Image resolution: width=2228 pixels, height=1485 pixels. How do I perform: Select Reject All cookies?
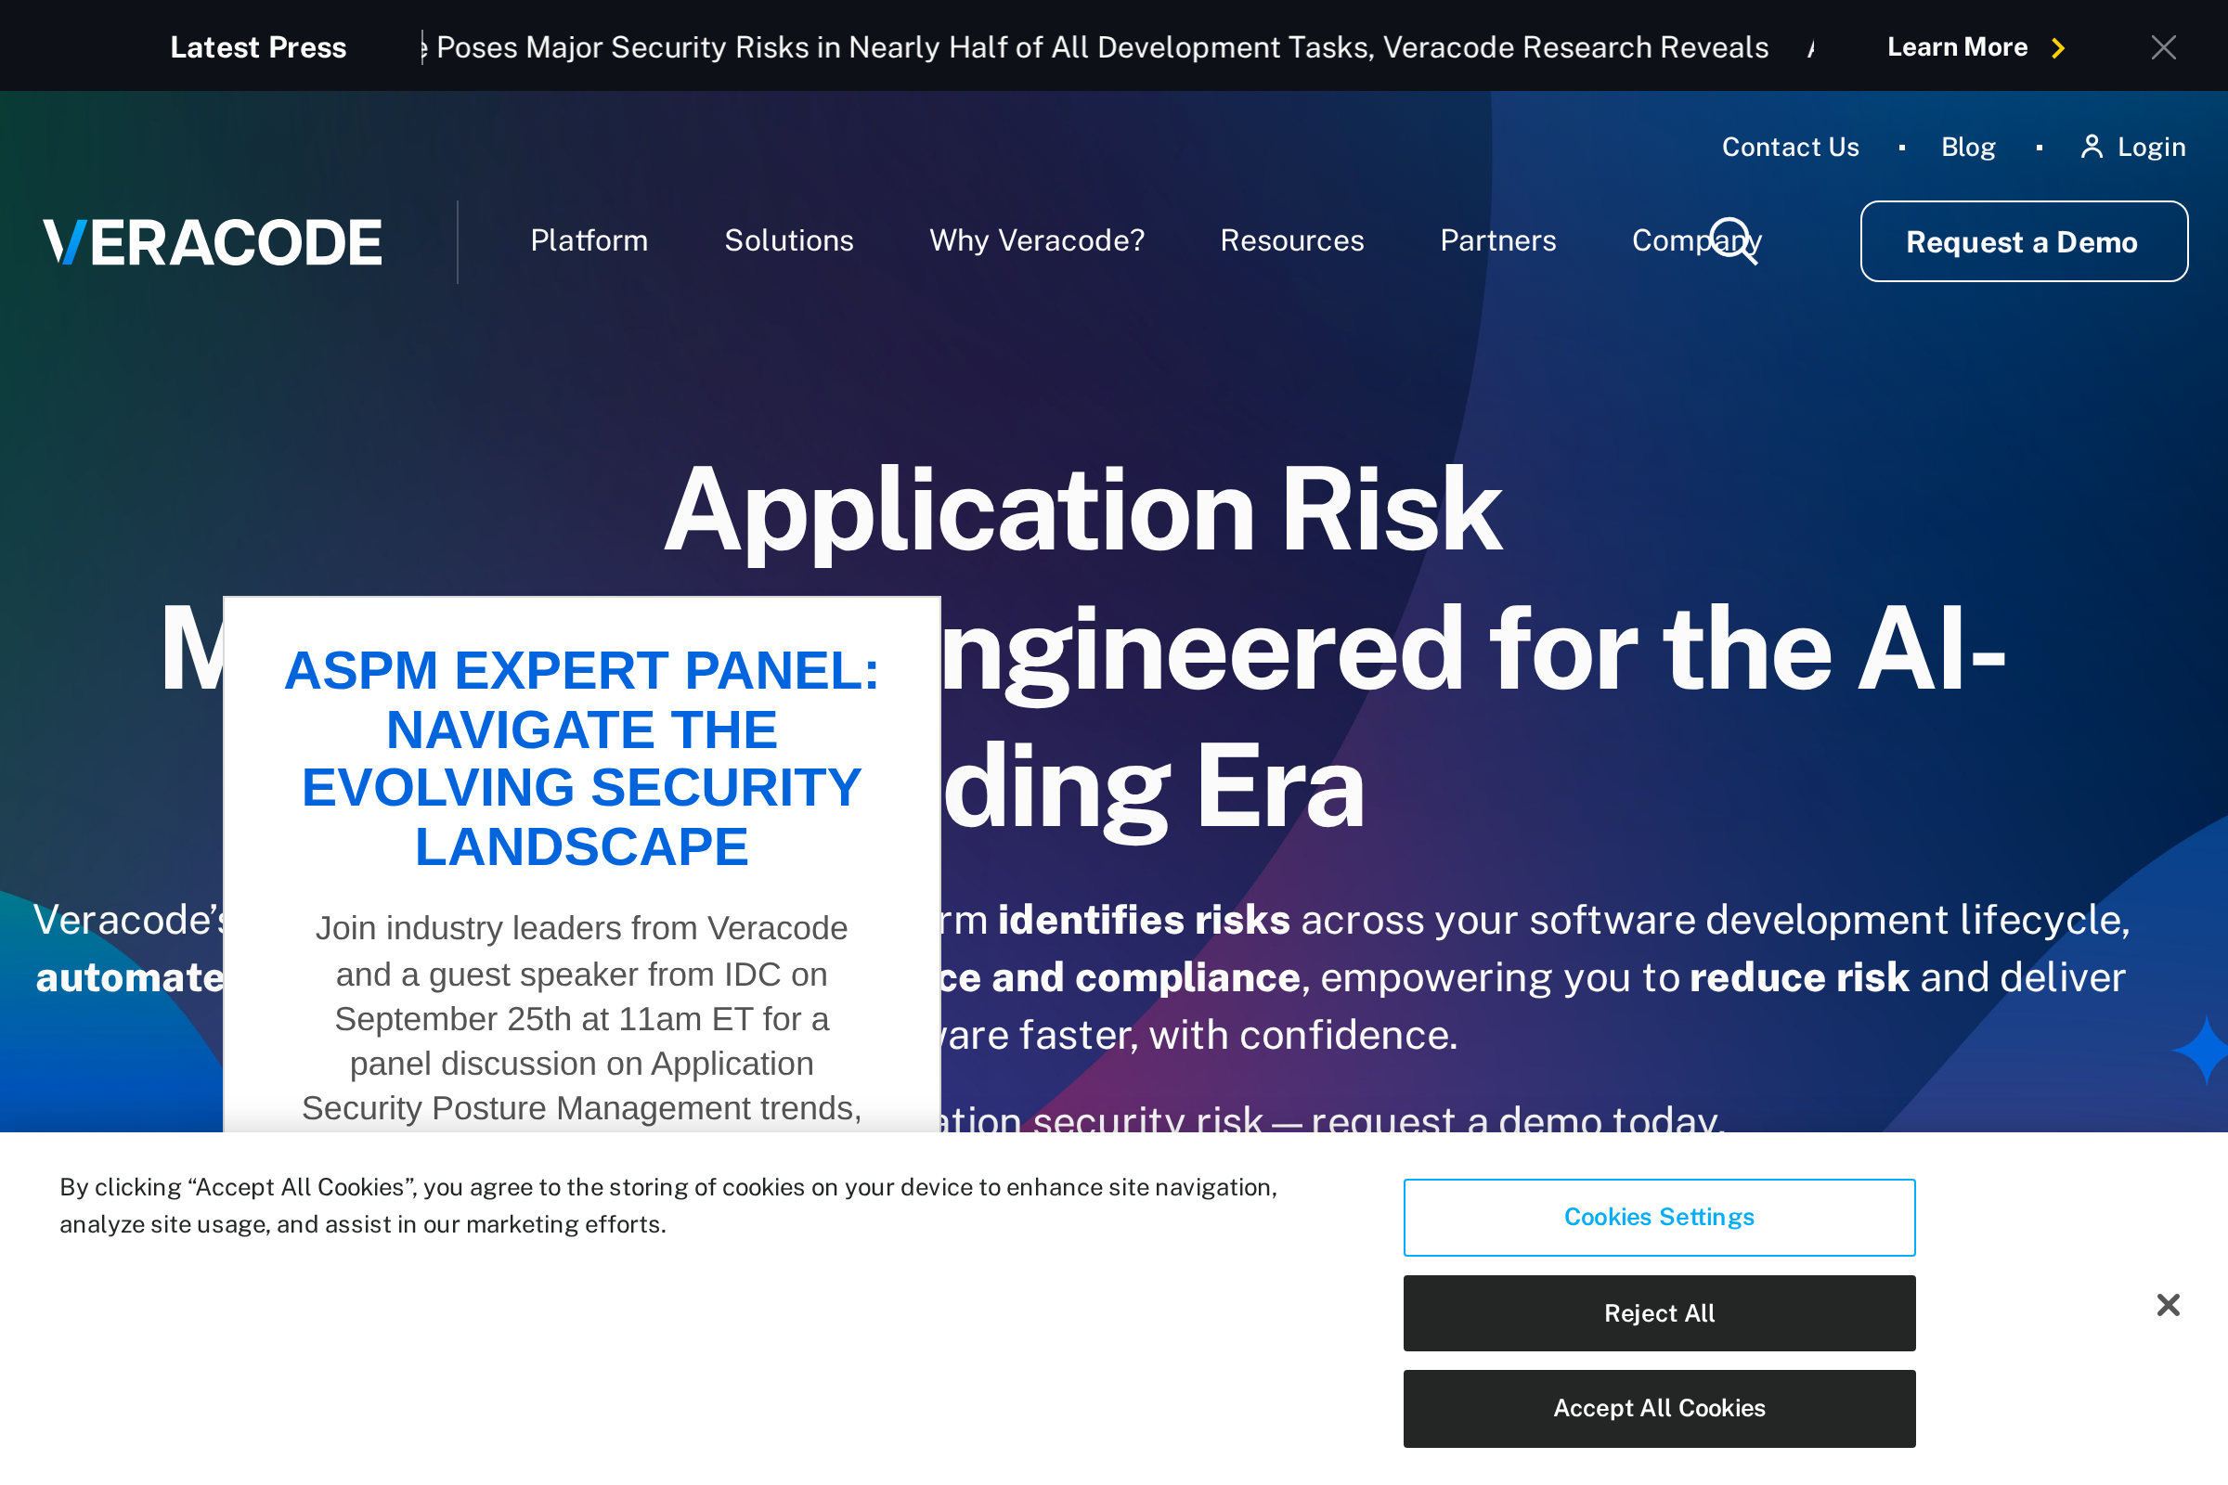coord(1659,1313)
